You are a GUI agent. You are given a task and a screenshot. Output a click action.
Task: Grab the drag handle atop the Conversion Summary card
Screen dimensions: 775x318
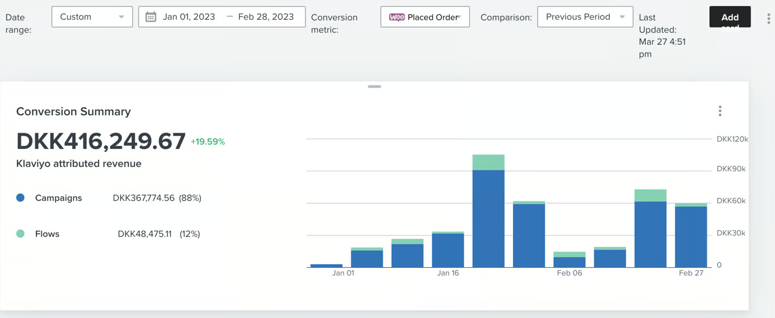coord(374,87)
